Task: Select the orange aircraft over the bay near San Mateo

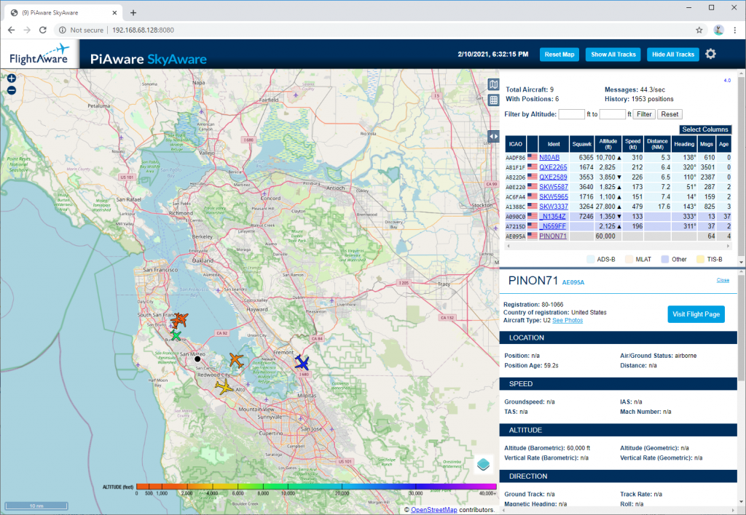Action: click(x=236, y=360)
